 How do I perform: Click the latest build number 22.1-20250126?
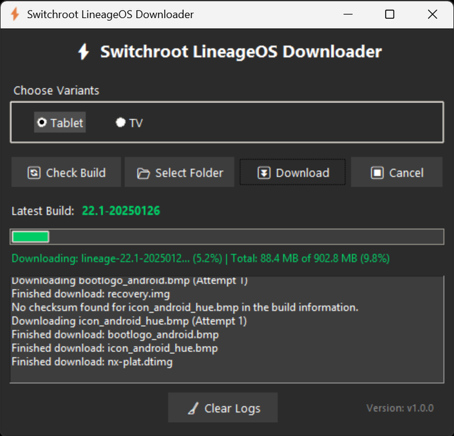(x=121, y=211)
